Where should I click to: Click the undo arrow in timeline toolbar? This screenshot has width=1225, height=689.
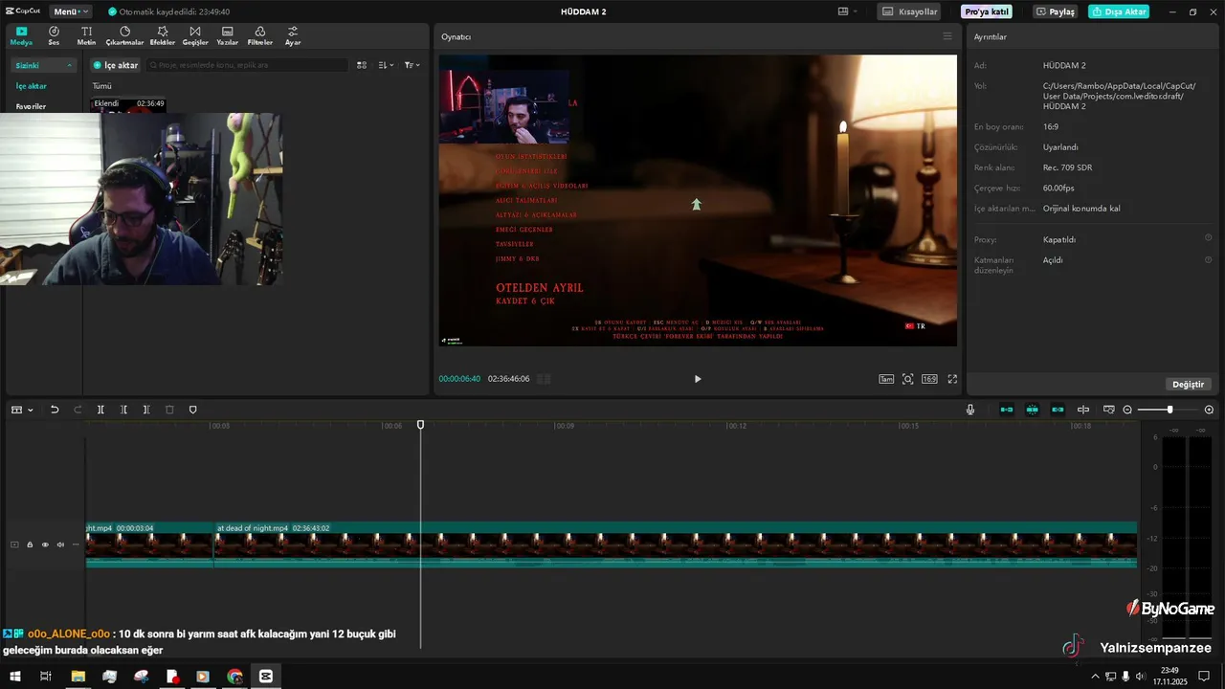click(x=55, y=410)
